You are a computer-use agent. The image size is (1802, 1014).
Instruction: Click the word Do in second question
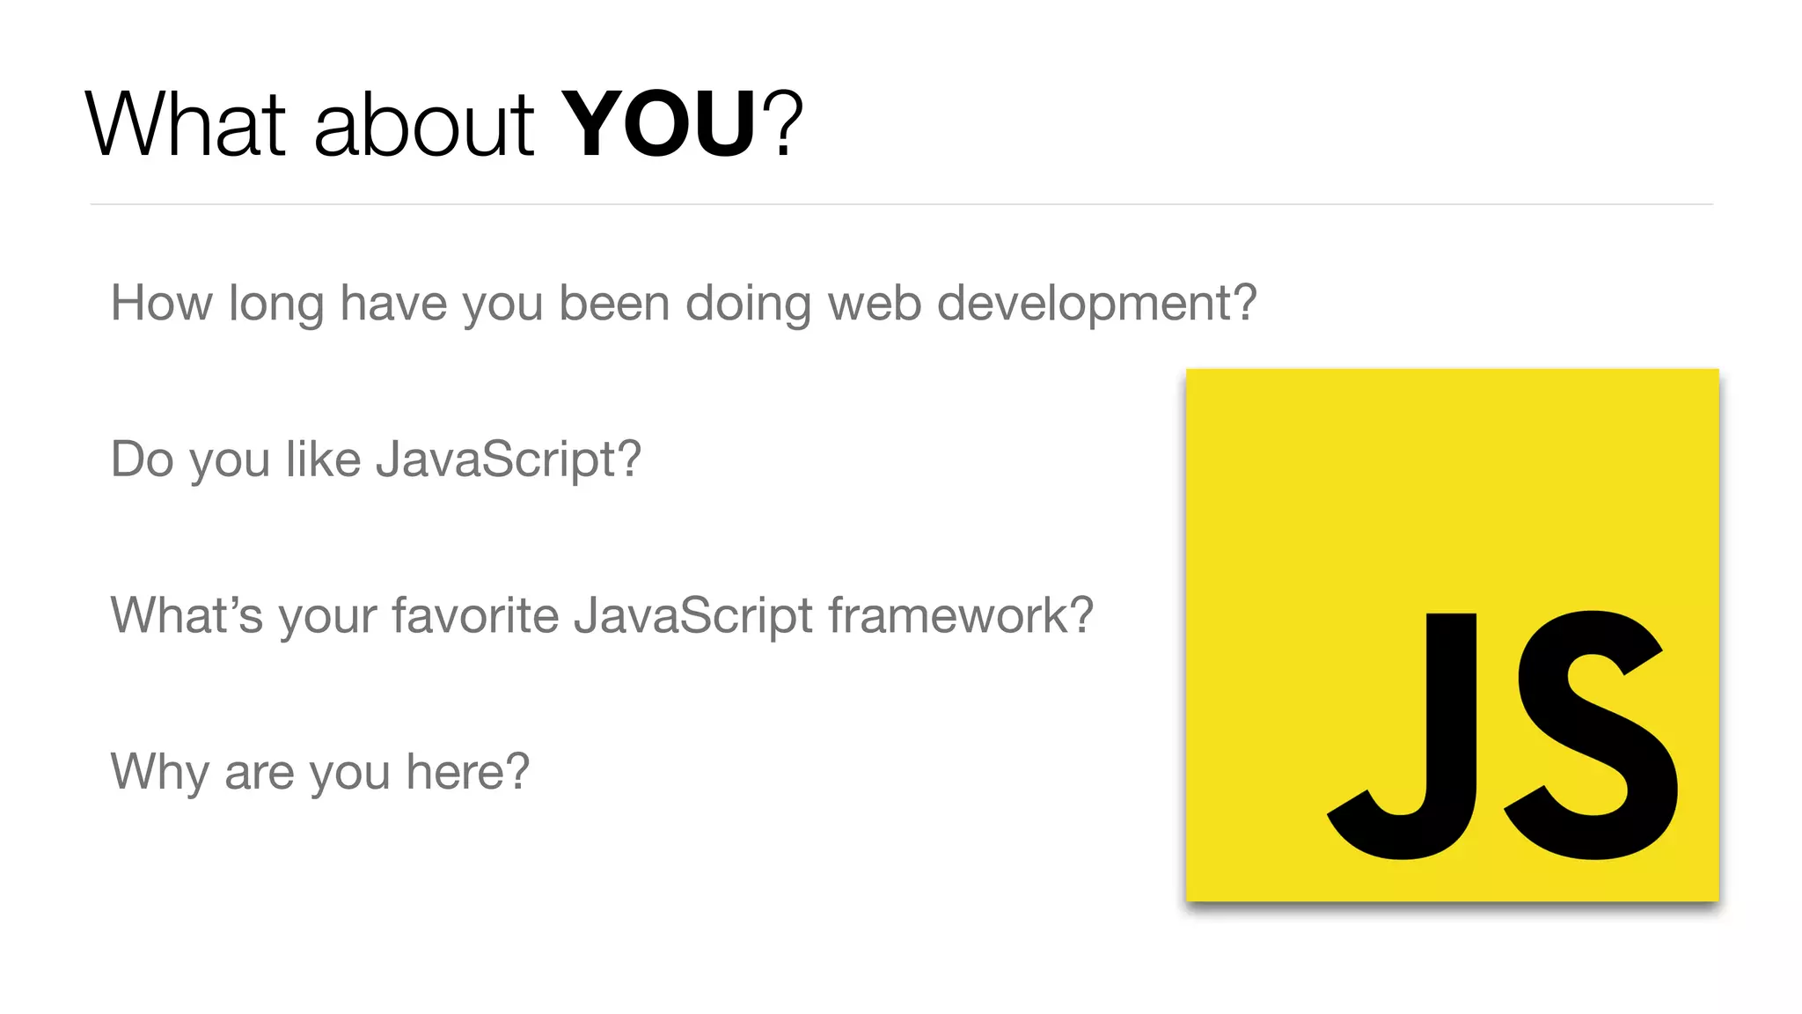tap(142, 459)
